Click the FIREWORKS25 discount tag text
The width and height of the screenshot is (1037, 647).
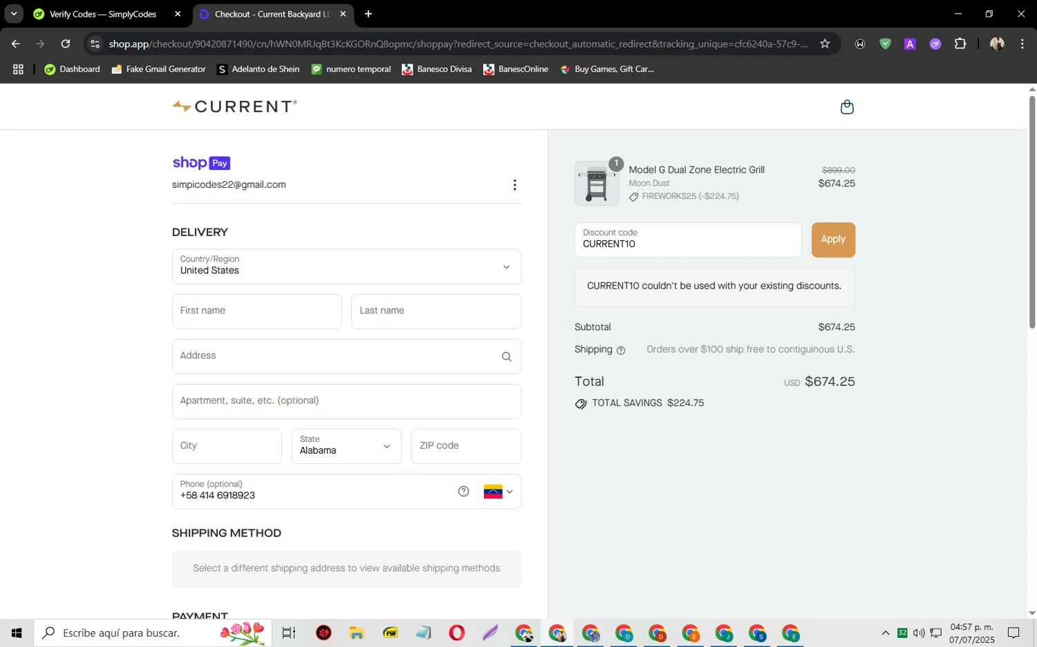click(x=690, y=196)
